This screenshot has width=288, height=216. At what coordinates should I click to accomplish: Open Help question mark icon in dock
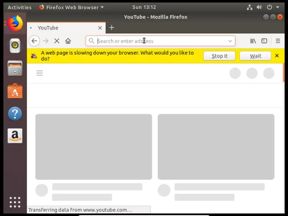pyautogui.click(x=15, y=114)
